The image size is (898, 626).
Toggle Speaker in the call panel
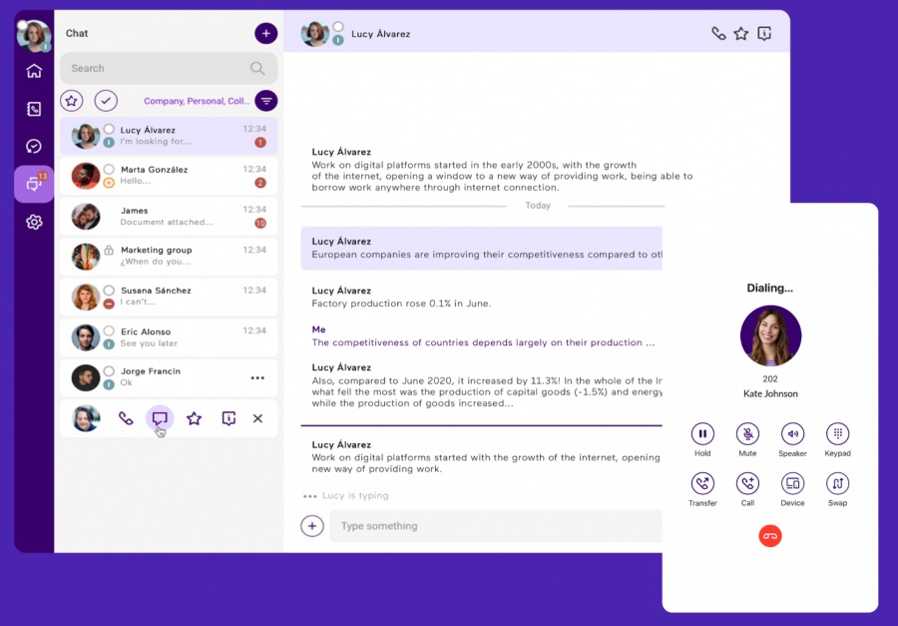(792, 434)
